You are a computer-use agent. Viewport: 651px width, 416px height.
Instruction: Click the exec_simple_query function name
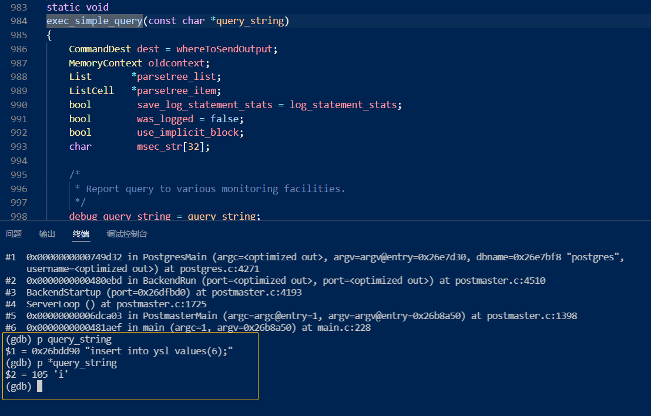click(x=94, y=21)
